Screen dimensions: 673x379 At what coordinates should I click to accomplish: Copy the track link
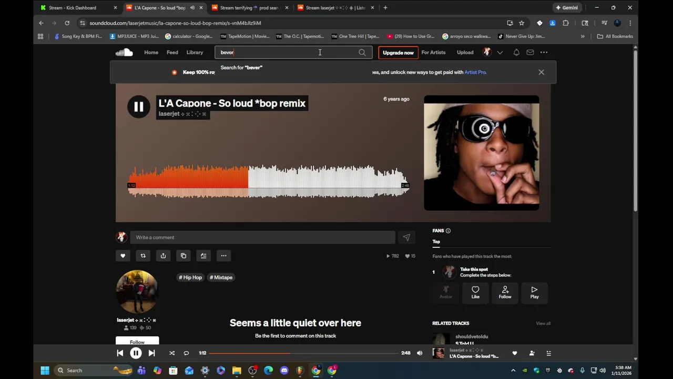[183, 256]
